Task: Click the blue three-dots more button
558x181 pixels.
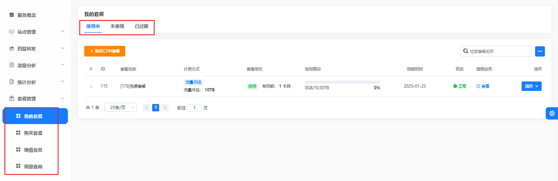Action: [540, 51]
